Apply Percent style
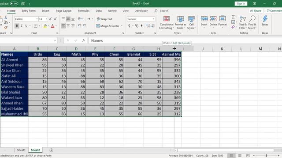The image size is (282, 158). 137,26
